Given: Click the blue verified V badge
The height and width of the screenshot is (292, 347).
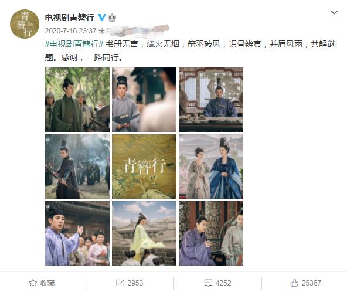Looking at the screenshot, I should [102, 18].
